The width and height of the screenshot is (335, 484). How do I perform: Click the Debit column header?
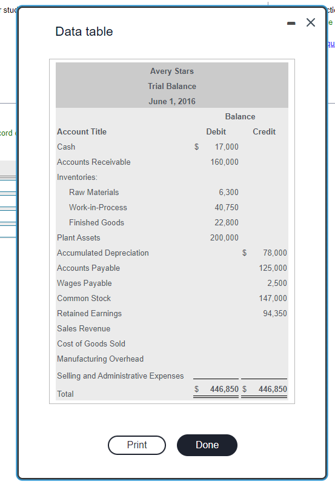[x=216, y=132]
